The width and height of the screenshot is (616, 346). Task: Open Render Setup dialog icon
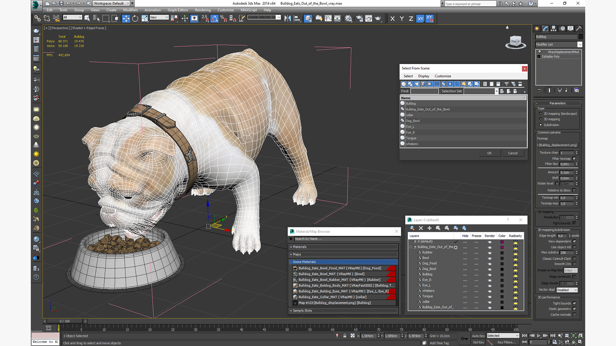click(x=359, y=18)
